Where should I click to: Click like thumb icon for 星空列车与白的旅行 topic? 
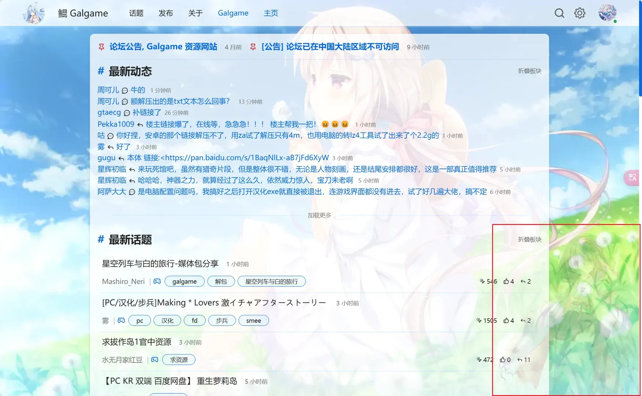(506, 281)
